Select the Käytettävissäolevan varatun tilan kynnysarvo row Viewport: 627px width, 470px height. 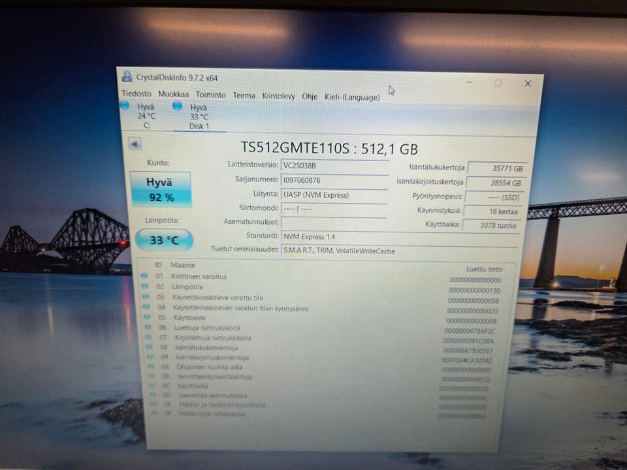pos(321,309)
